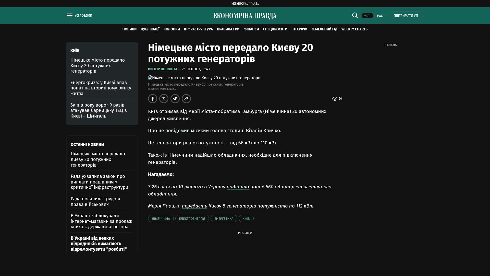Open the Новини menu item
490x276 pixels.
pyautogui.click(x=129, y=29)
